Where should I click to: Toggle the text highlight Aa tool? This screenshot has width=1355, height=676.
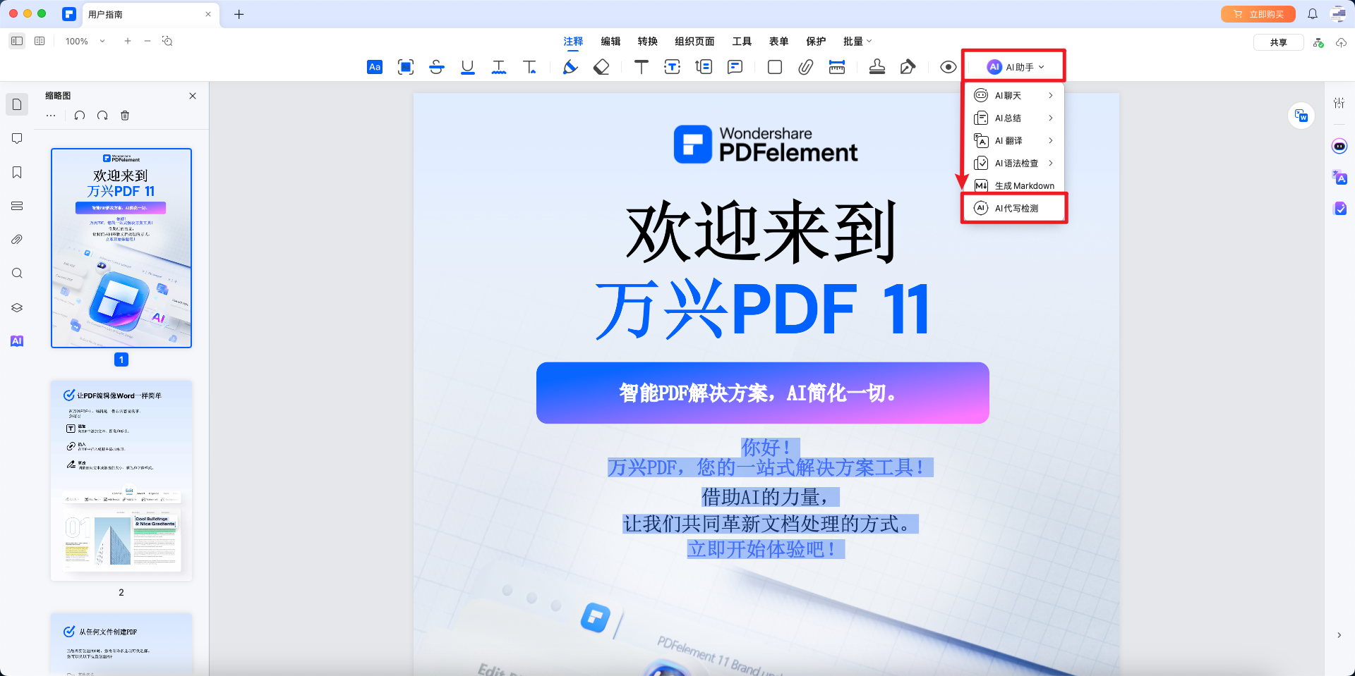pyautogui.click(x=374, y=67)
